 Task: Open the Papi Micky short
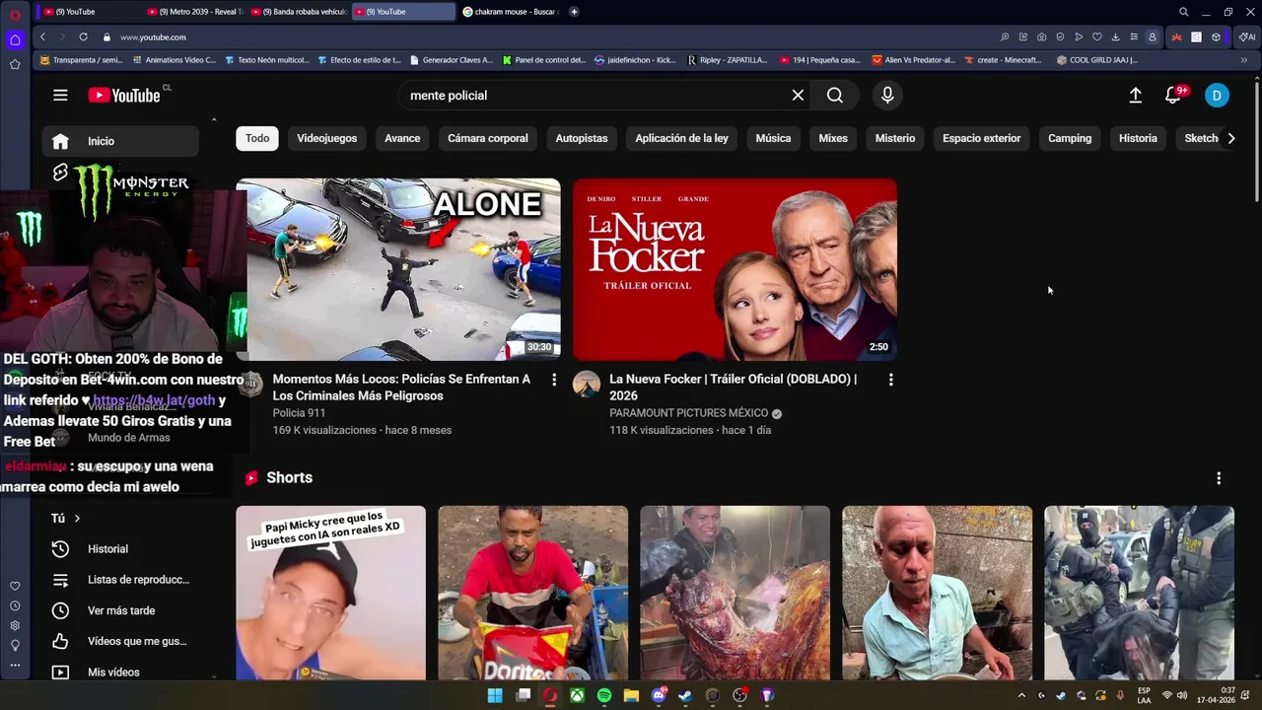pyautogui.click(x=330, y=593)
